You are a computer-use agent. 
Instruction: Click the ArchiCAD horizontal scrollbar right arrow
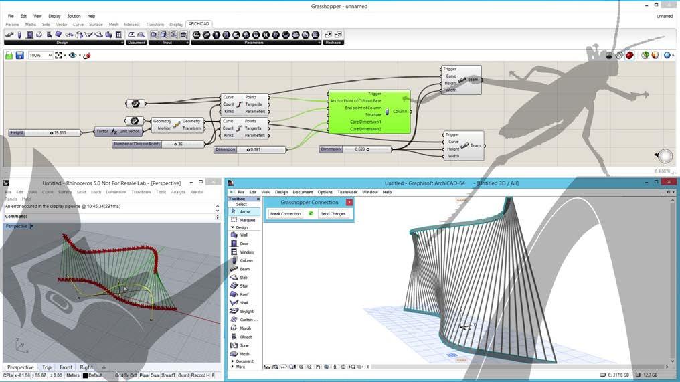pos(667,367)
